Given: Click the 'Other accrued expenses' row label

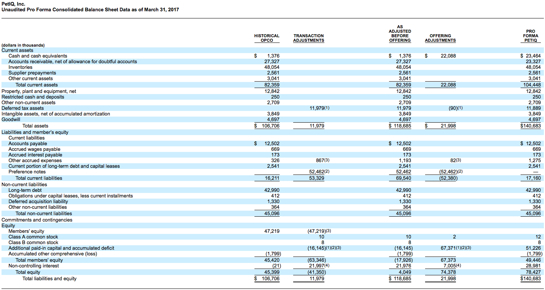Looking at the screenshot, I should click(35, 160).
